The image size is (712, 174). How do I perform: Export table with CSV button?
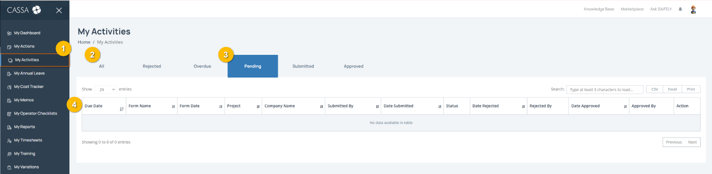655,89
